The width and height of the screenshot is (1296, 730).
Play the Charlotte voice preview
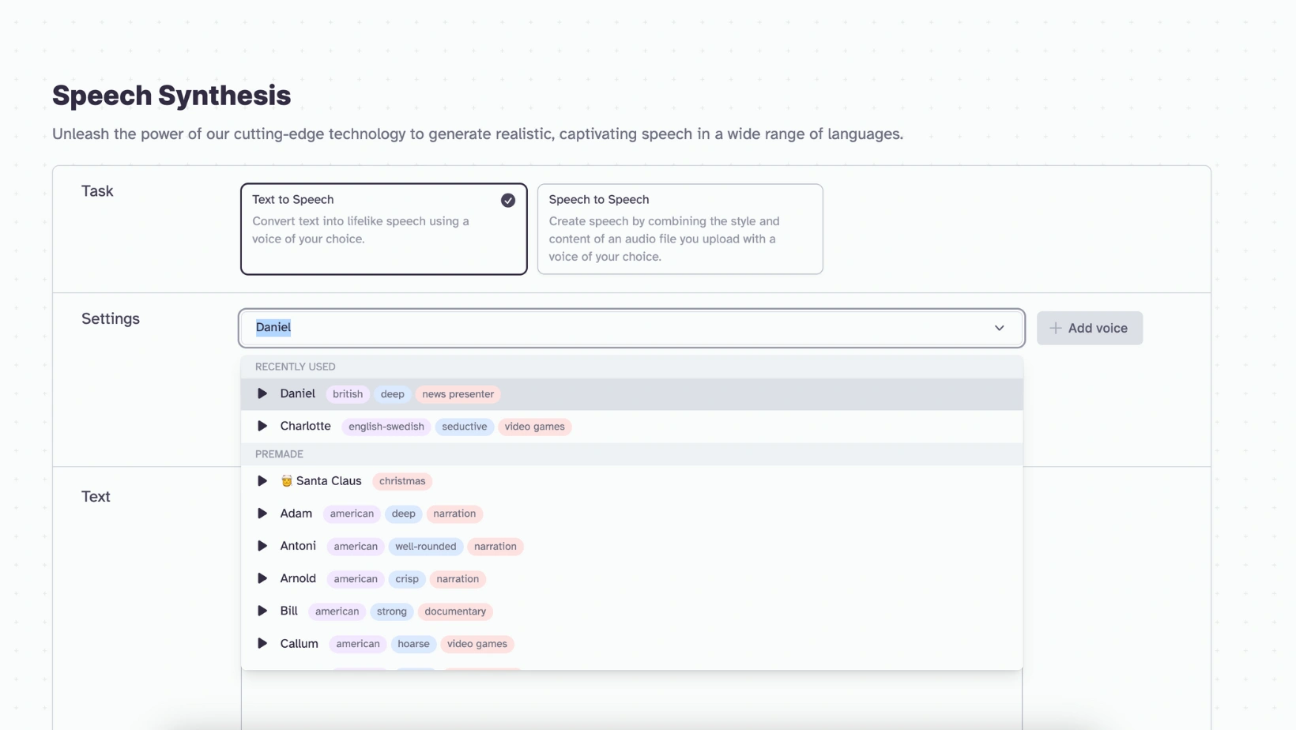point(262,426)
